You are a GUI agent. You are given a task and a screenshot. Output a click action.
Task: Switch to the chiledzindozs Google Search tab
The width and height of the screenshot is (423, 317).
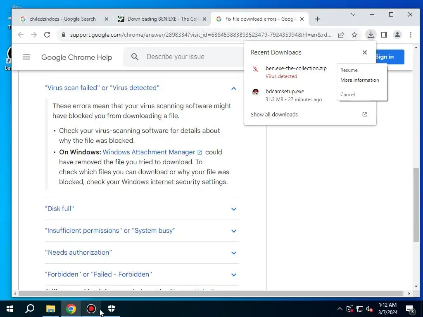pos(63,19)
